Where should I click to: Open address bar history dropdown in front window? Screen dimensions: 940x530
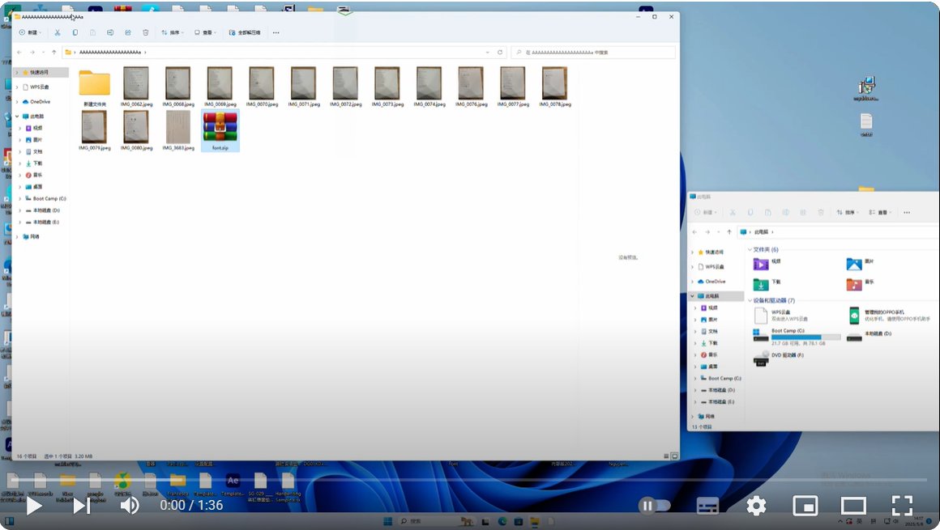(x=487, y=52)
